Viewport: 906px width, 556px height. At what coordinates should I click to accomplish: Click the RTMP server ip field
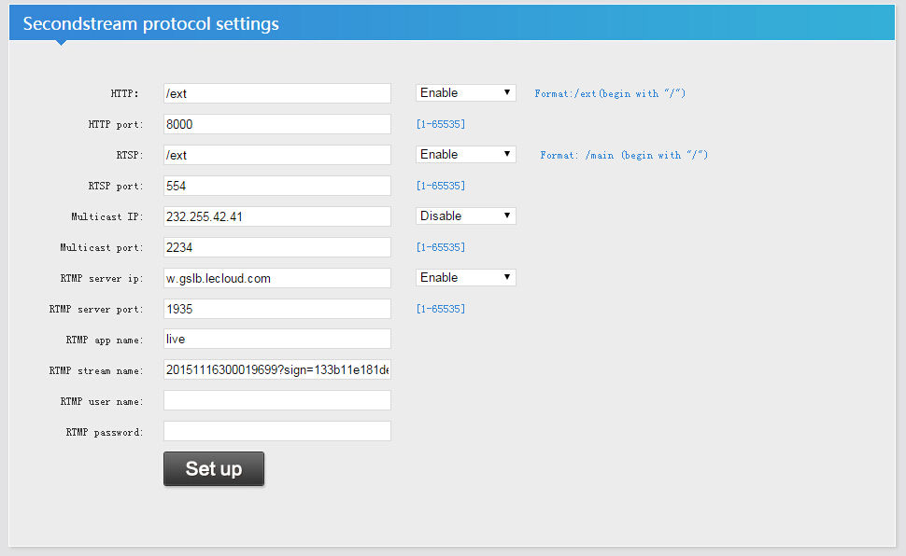coord(276,278)
